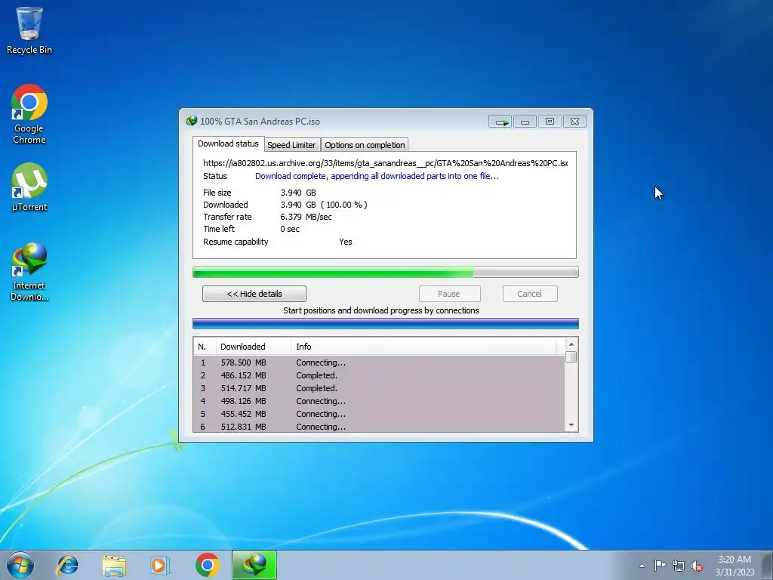Click the Pause button
The image size is (773, 580).
point(449,294)
